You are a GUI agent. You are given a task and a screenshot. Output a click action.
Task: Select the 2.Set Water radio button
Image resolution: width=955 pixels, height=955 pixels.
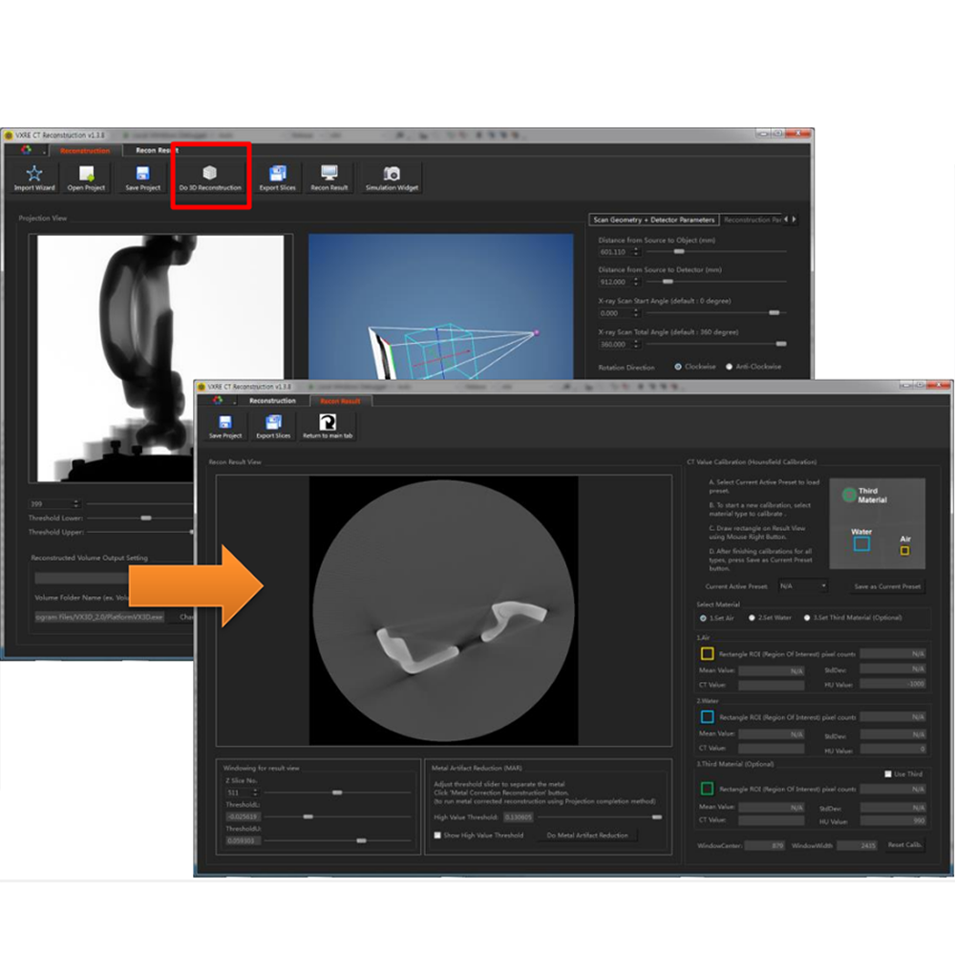pos(752,618)
